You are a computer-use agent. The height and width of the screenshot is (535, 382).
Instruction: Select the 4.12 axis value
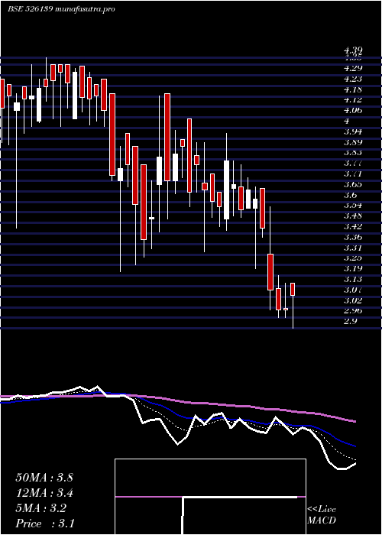coord(353,100)
